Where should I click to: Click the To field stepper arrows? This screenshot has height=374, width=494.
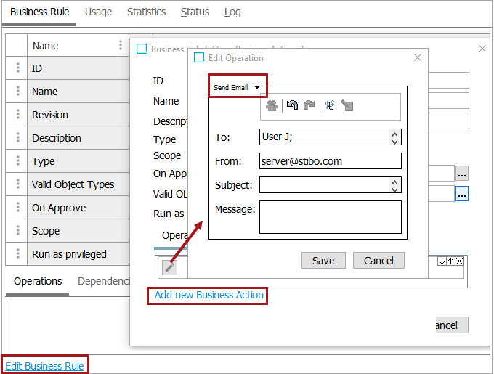394,137
